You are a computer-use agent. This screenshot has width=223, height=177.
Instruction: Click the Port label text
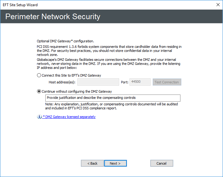coord(124,82)
